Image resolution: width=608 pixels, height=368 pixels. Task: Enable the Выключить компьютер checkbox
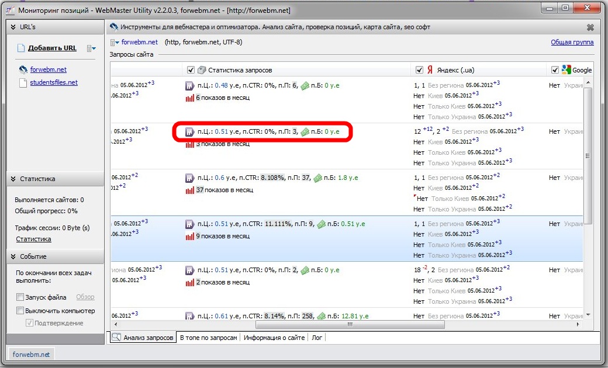[x=20, y=311]
